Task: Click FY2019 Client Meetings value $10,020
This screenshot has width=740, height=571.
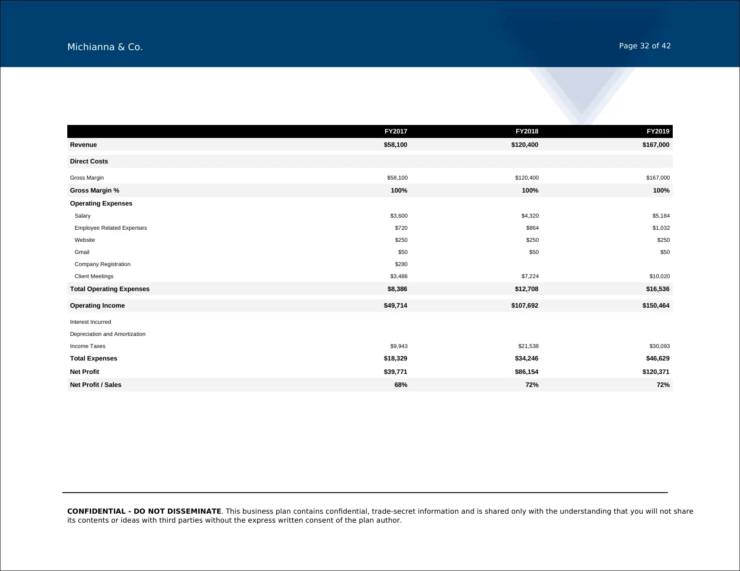Action: click(x=660, y=276)
